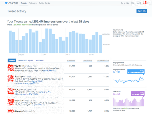Click the 6.7% engagement rate cell

pyautogui.click(x=107, y=90)
